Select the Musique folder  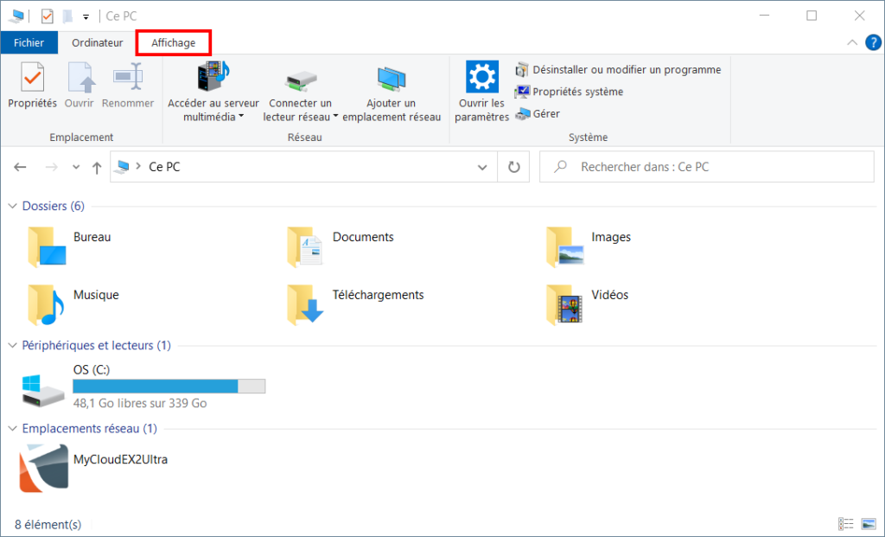(x=73, y=304)
